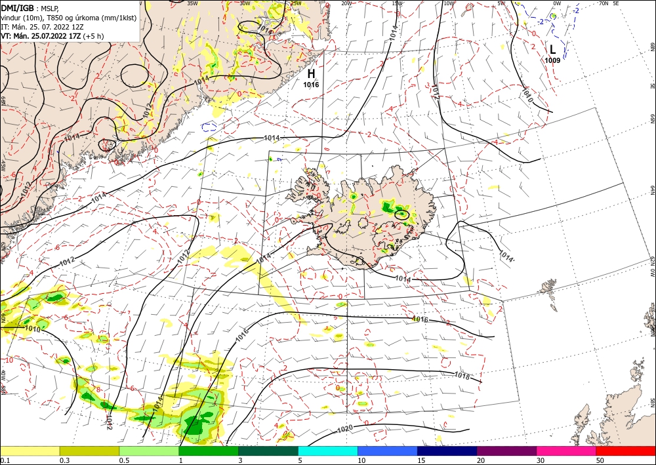This screenshot has height=465, width=656.
Task: Click the 20W longitude label
Action: pos(346,3)
